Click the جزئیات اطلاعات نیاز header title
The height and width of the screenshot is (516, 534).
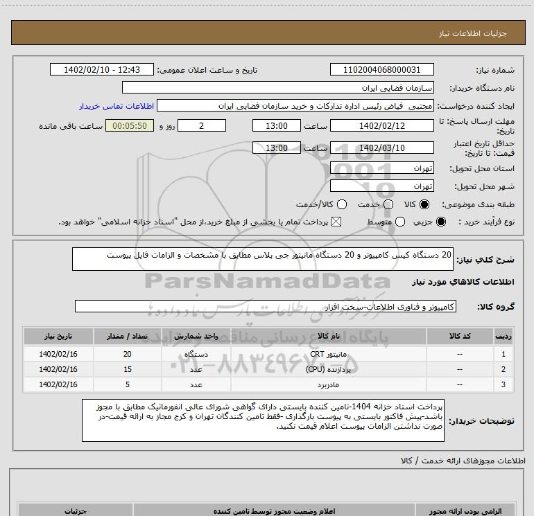[x=473, y=33]
